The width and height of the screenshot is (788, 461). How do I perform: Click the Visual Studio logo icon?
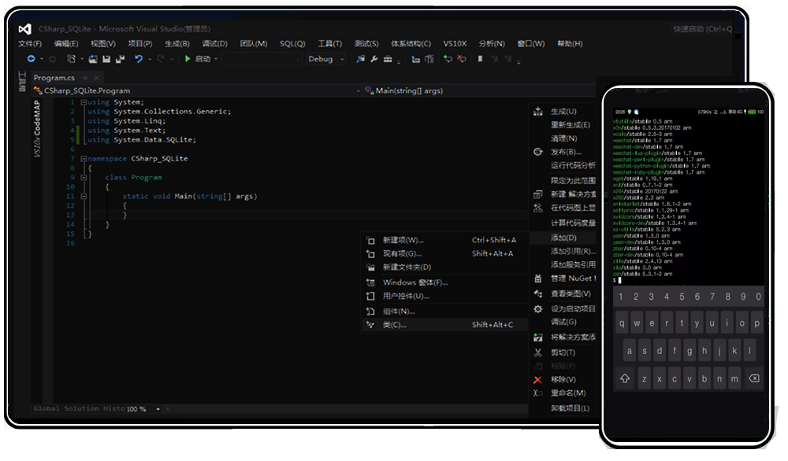tap(24, 29)
